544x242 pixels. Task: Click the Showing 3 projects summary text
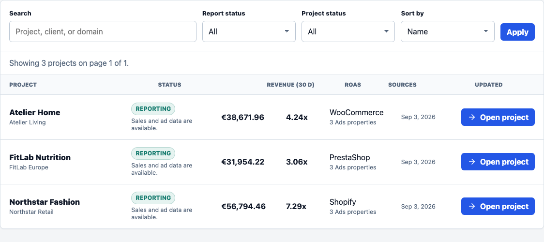point(69,63)
